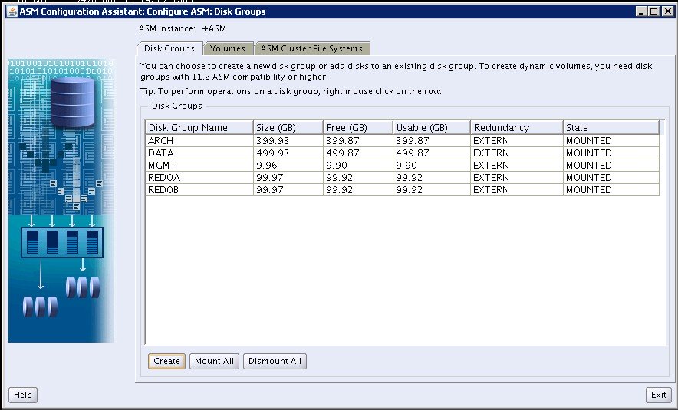
Task: Click EXTERN redundancy in MGMT row
Action: [x=491, y=166]
